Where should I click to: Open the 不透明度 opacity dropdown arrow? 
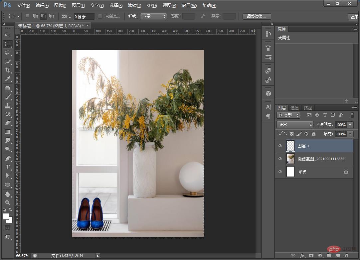coord(350,125)
